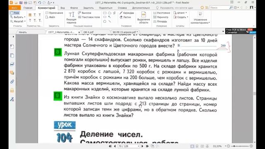
Task: Open attachments paperclip panel in sidebar
Action: pos(12,82)
